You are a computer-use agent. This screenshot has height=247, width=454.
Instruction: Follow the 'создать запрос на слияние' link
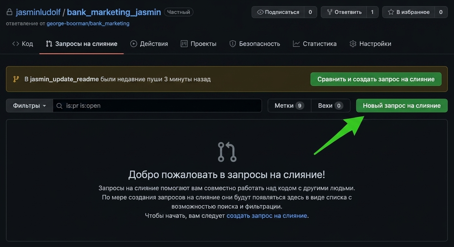[x=267, y=216]
